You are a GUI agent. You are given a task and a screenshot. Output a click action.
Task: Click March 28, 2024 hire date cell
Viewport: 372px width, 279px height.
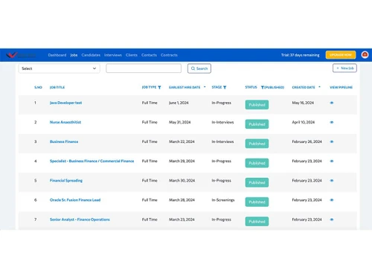click(x=182, y=200)
